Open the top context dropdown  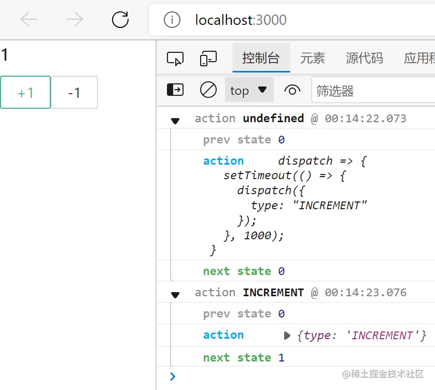249,90
